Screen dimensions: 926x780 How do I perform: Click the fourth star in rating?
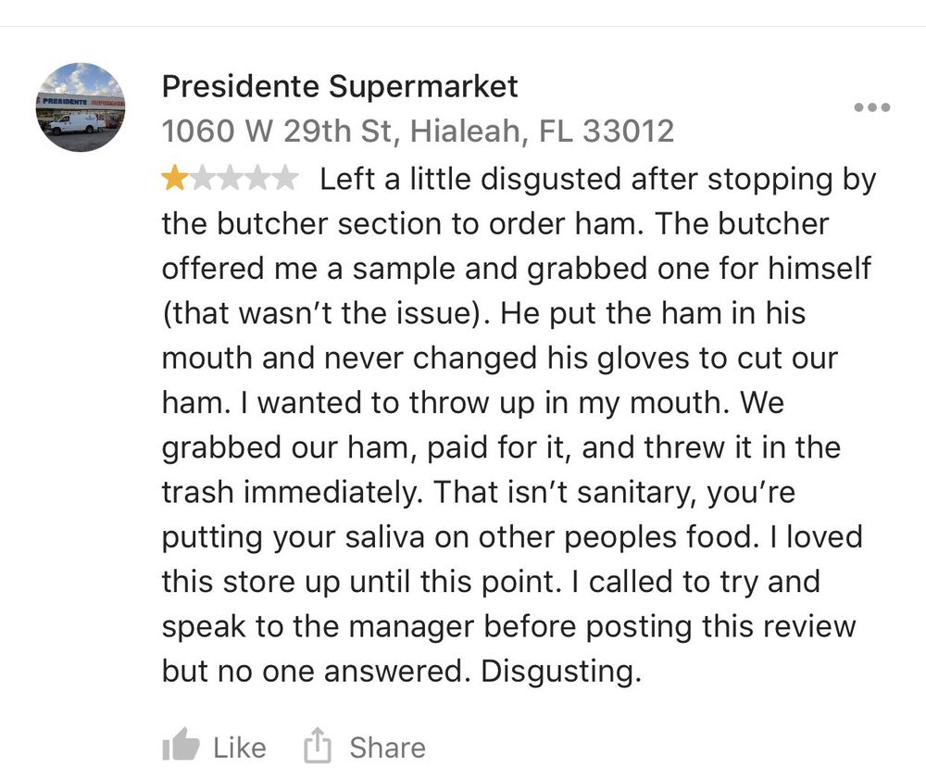(x=257, y=179)
